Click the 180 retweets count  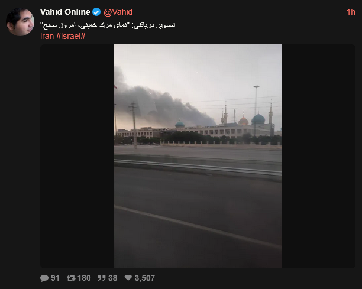pyautogui.click(x=84, y=278)
